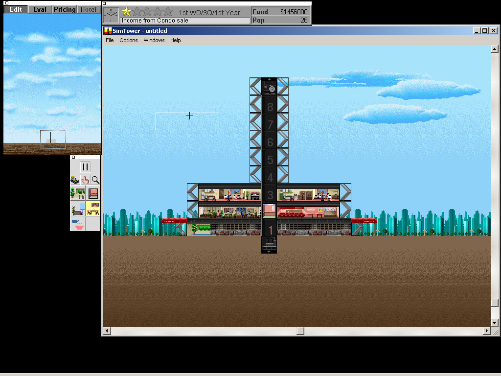Click the left red OPEN entrance awning
Image resolution: width=501 pixels, height=376 pixels.
[174, 221]
